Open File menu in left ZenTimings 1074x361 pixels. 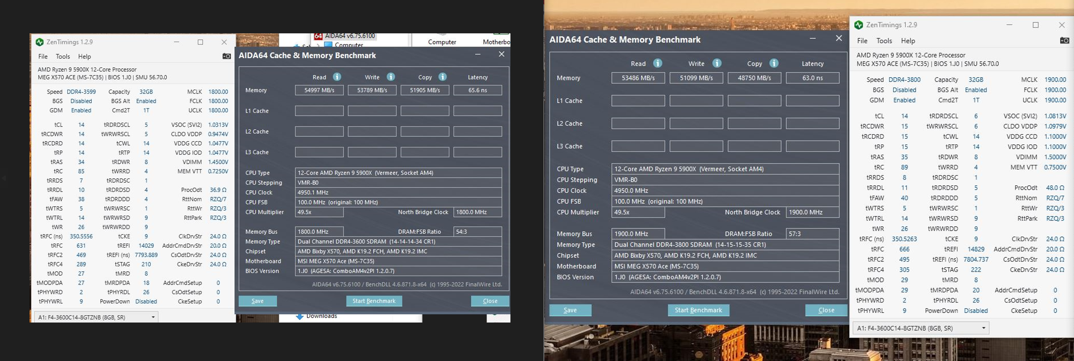(43, 56)
